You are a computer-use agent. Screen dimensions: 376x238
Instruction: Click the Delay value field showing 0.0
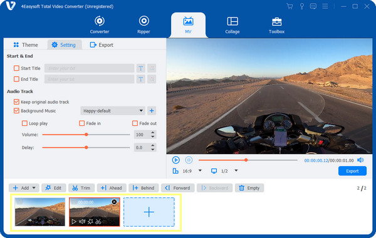[142, 148]
